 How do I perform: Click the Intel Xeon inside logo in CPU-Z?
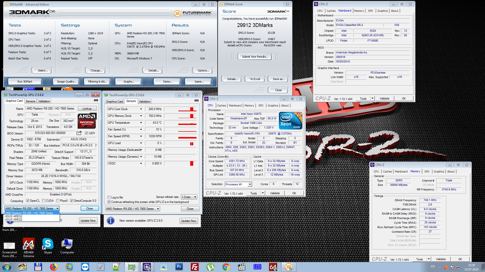(290, 120)
